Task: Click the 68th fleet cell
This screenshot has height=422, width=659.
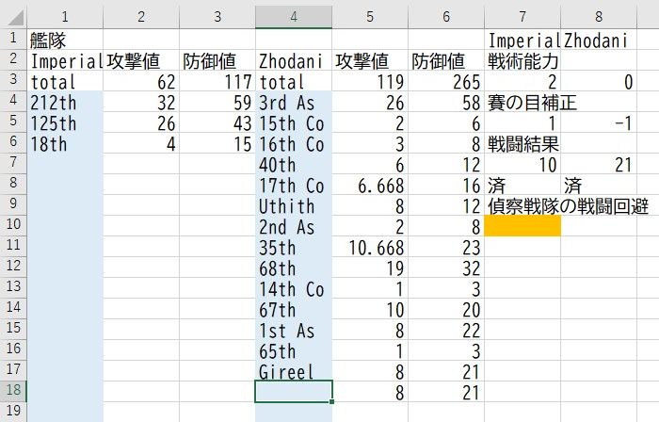Action: click(294, 268)
